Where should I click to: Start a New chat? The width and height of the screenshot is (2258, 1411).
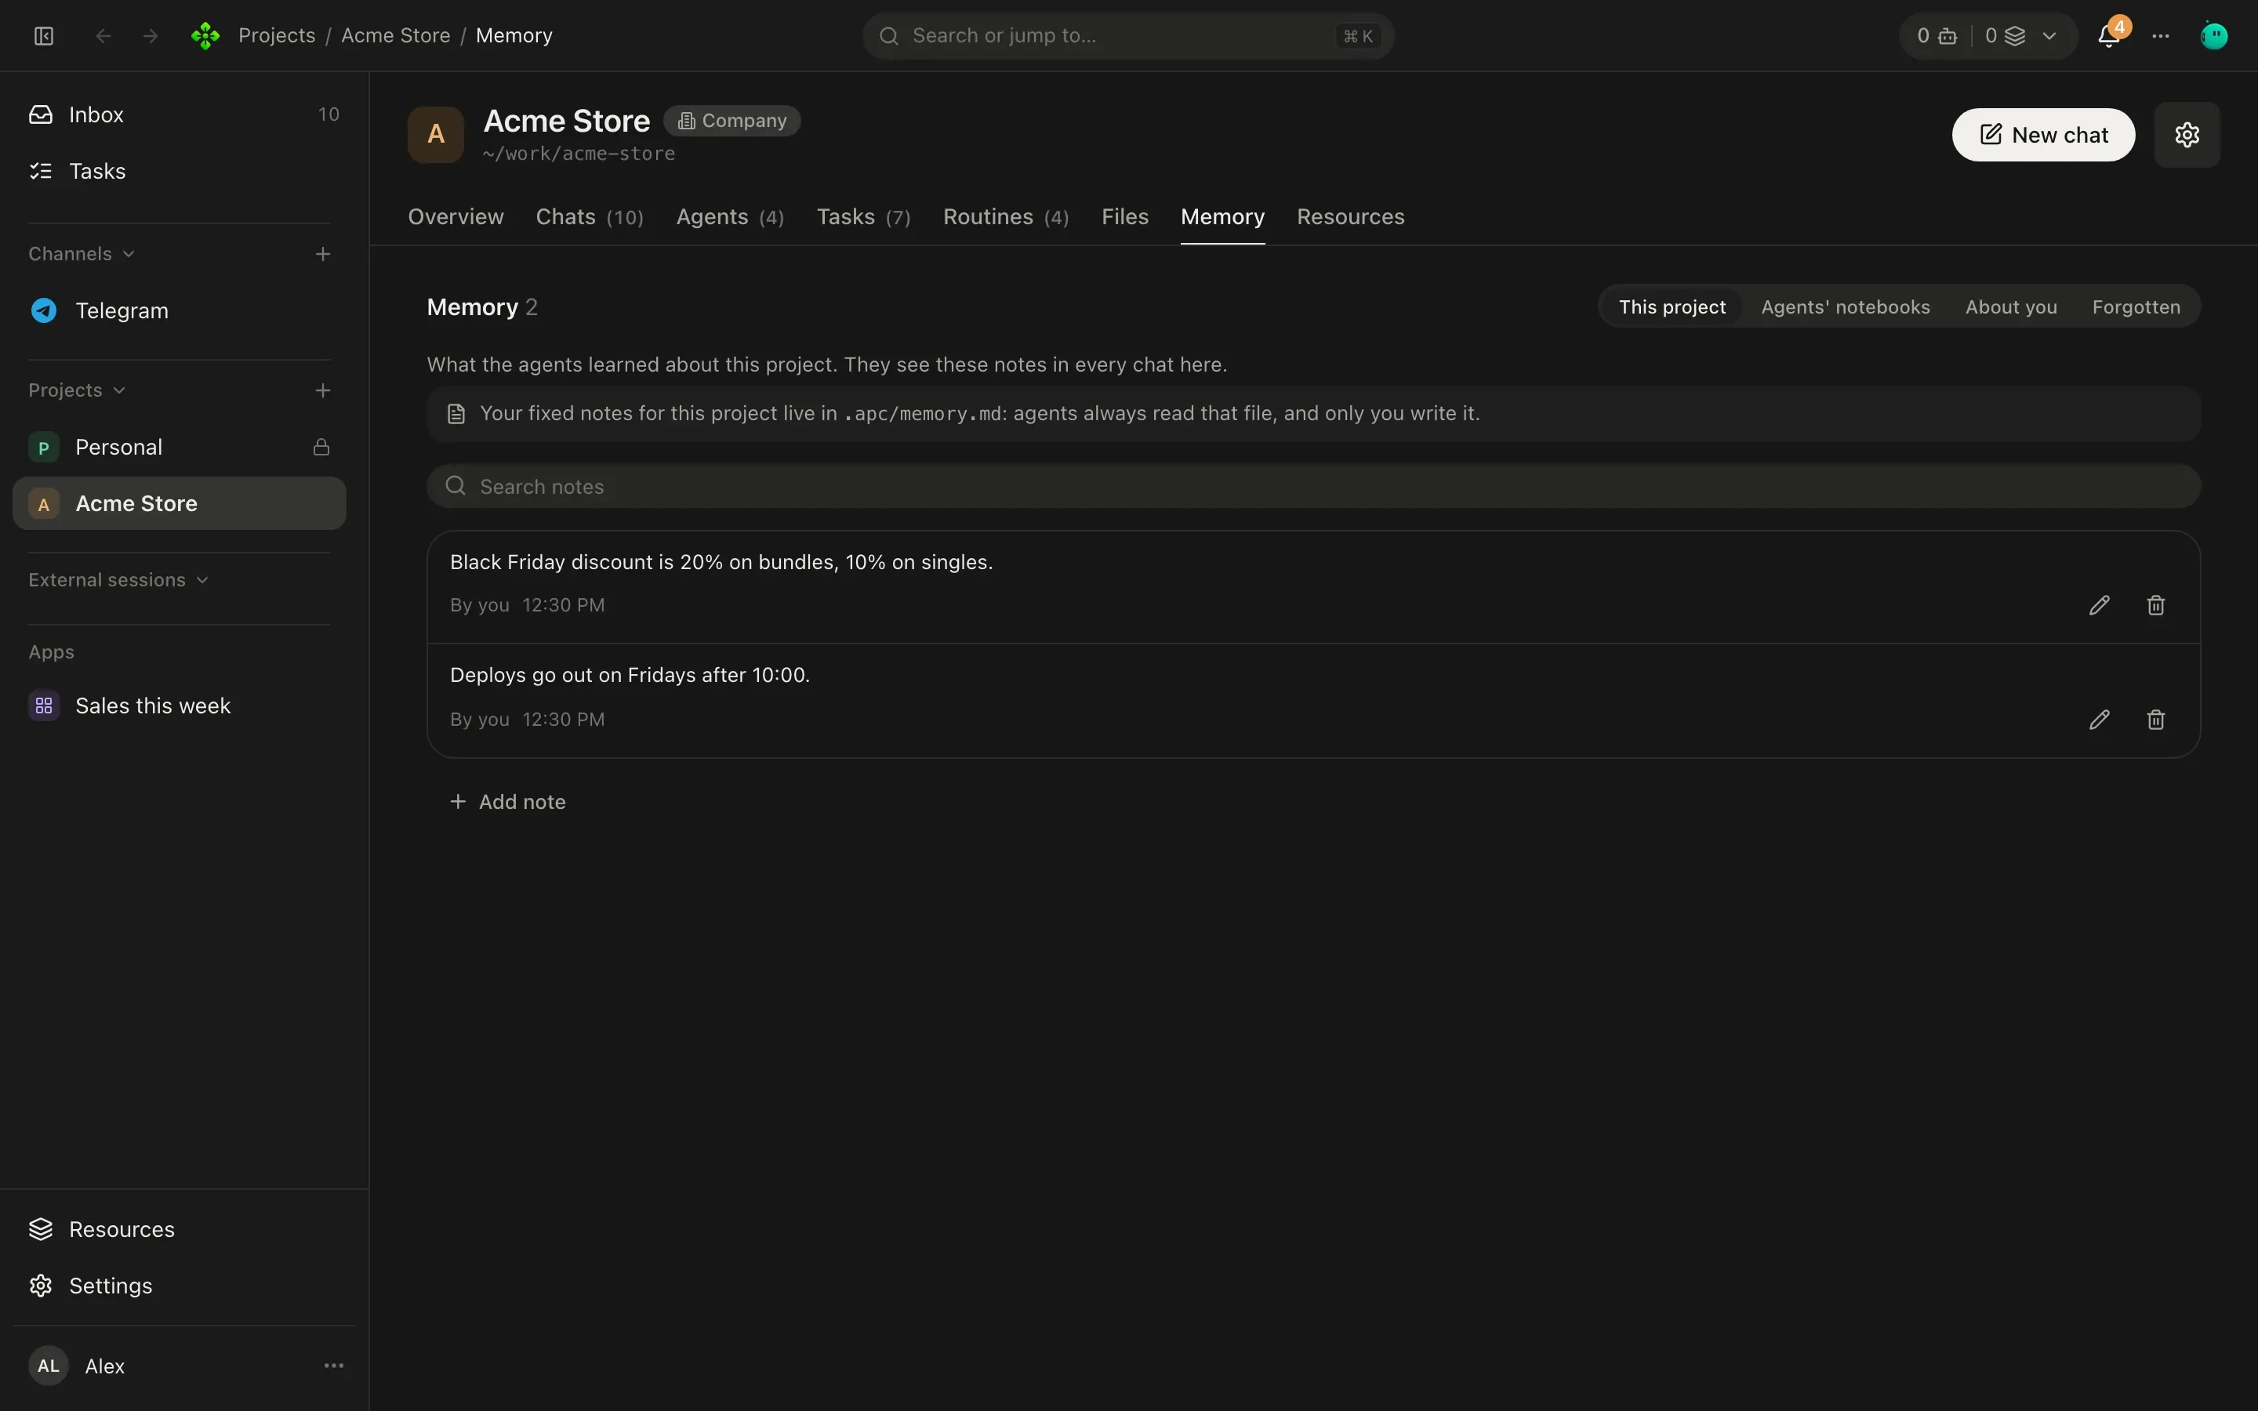click(x=2043, y=134)
